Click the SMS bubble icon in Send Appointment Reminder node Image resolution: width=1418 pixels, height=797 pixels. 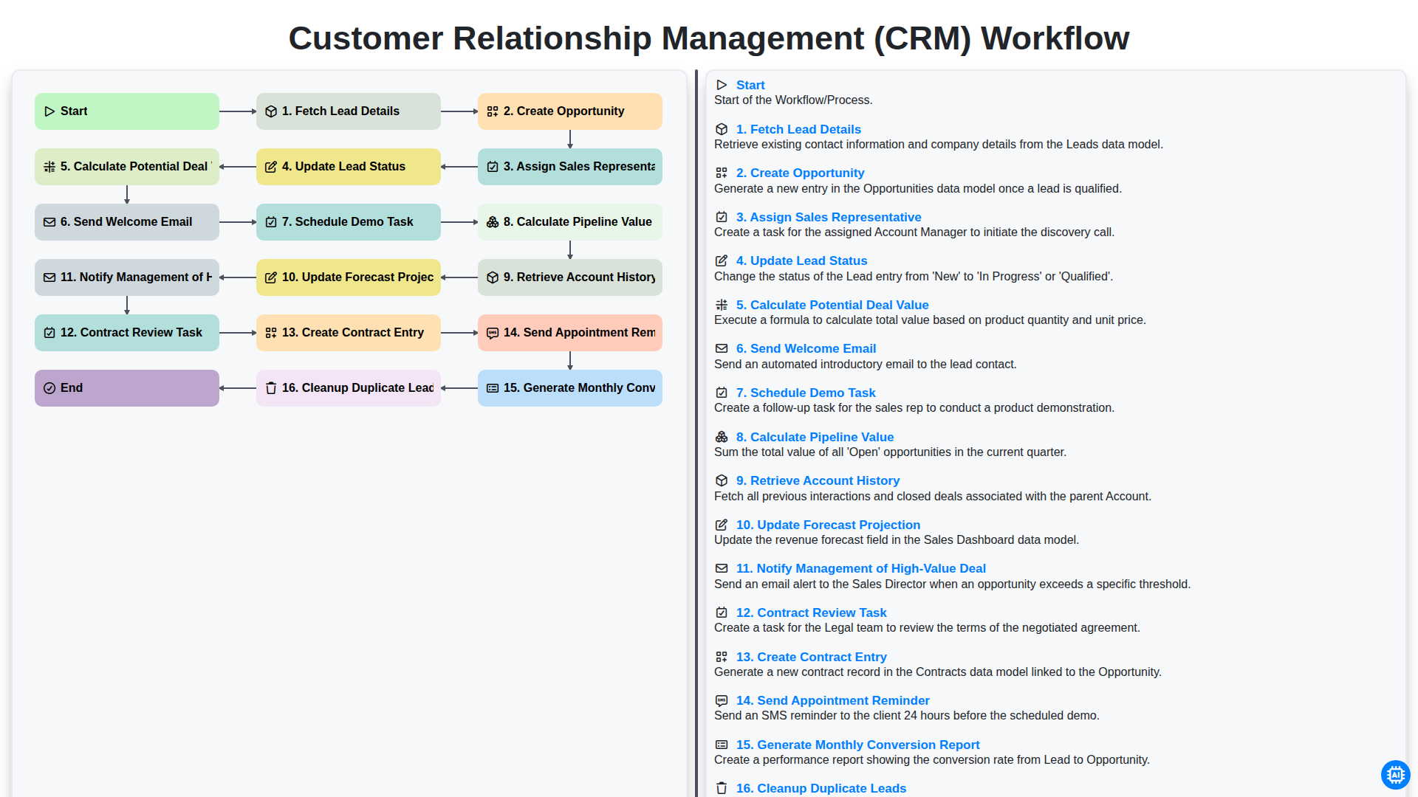(x=493, y=333)
